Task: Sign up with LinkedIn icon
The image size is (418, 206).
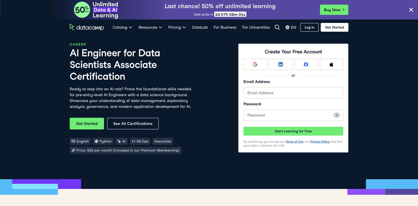Action: [281, 65]
